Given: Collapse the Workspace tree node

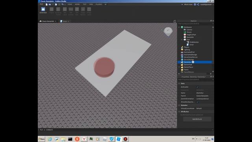Looking at the screenshot, I should click(x=179, y=27).
